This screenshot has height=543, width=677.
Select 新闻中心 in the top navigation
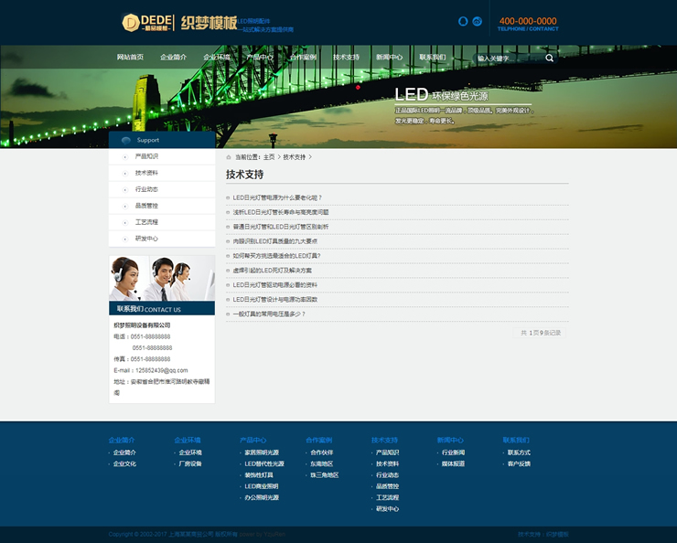tap(389, 57)
